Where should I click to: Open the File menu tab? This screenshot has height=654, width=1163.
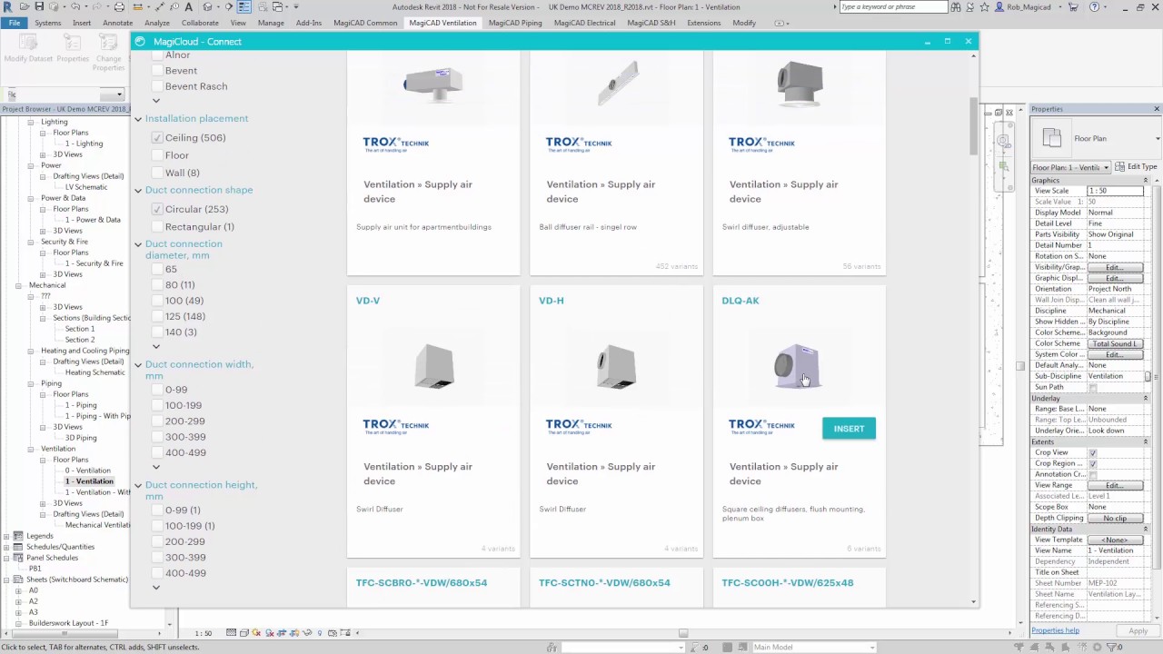point(15,23)
